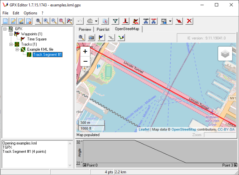Click the undo arrow toolbar icon
Screen dimensions: 239x175
(80, 21)
